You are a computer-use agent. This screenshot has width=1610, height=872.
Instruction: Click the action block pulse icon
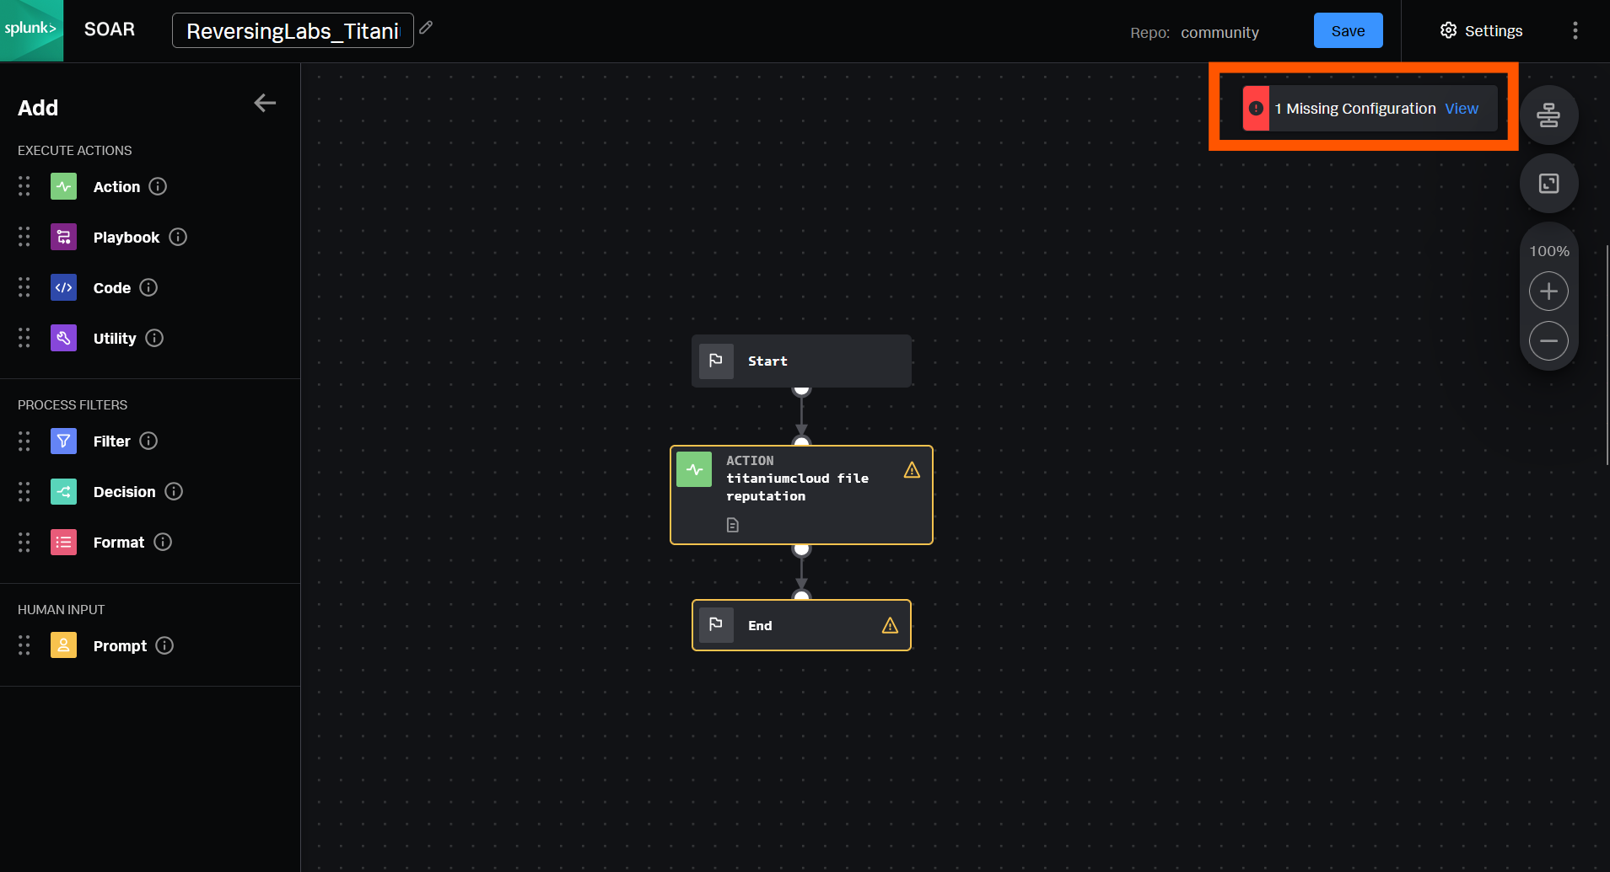tap(694, 470)
